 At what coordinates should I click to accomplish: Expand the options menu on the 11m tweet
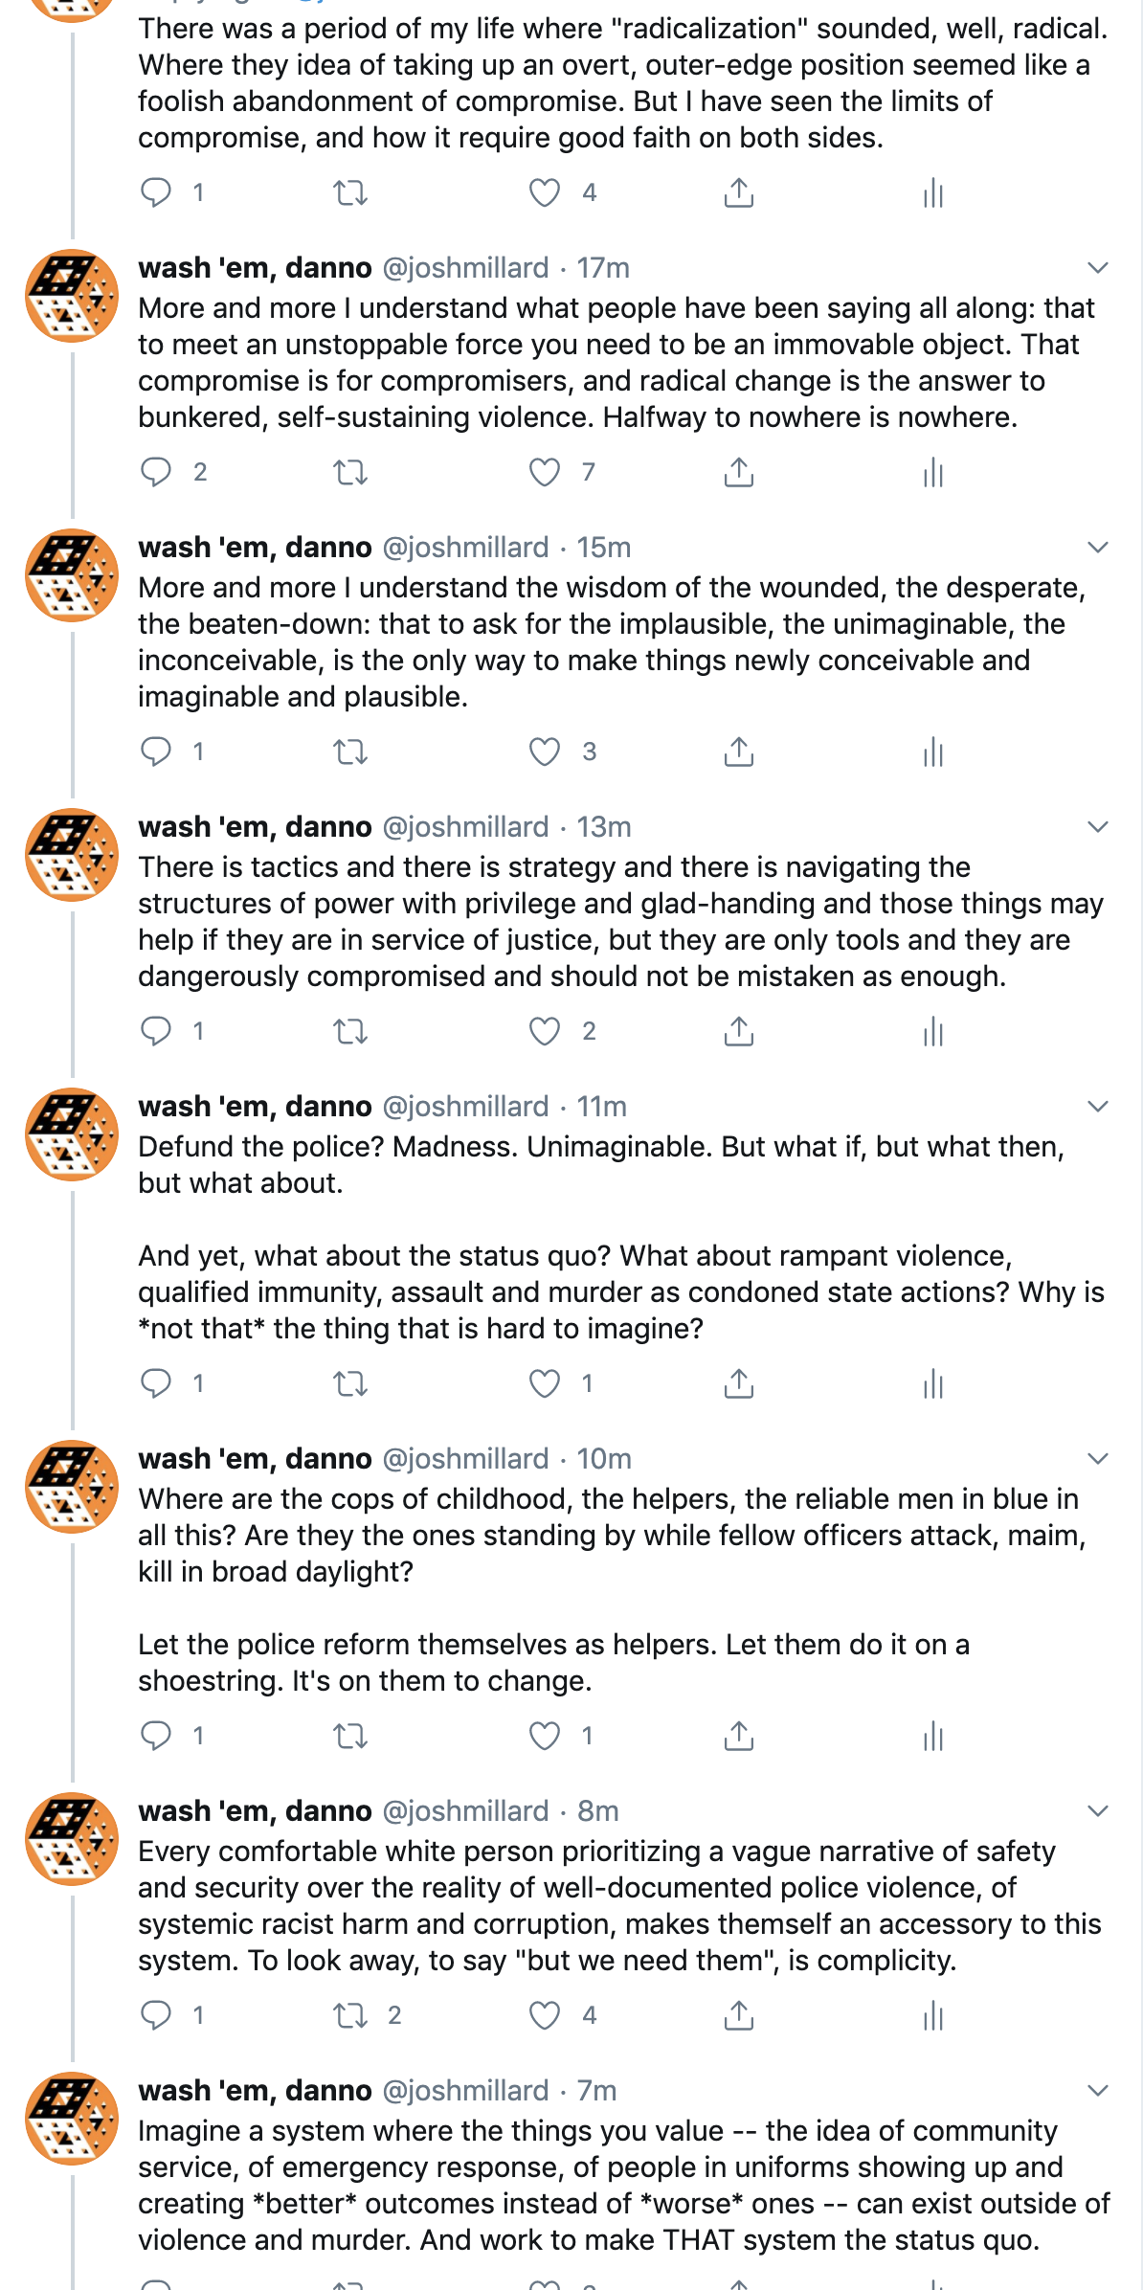pyautogui.click(x=1098, y=1107)
